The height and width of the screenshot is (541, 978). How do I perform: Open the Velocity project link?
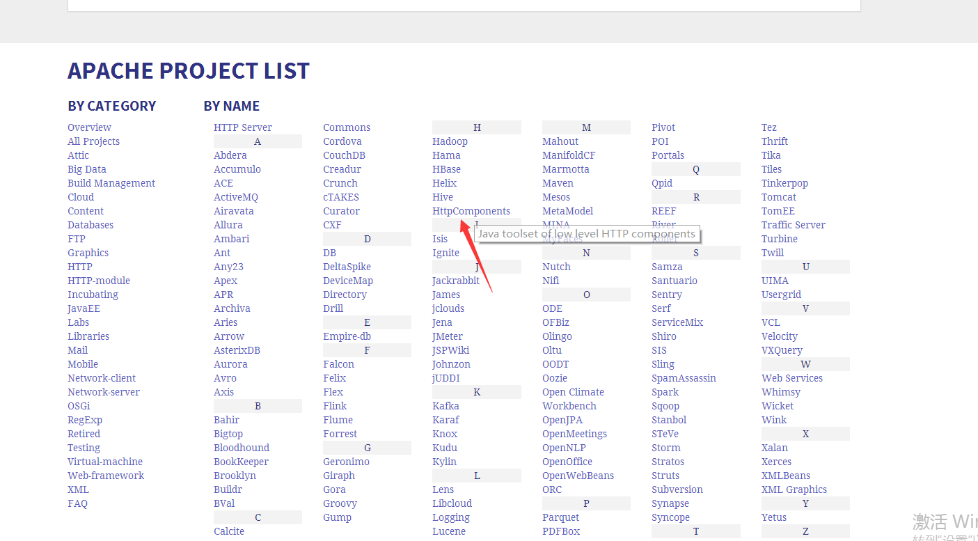(x=780, y=336)
